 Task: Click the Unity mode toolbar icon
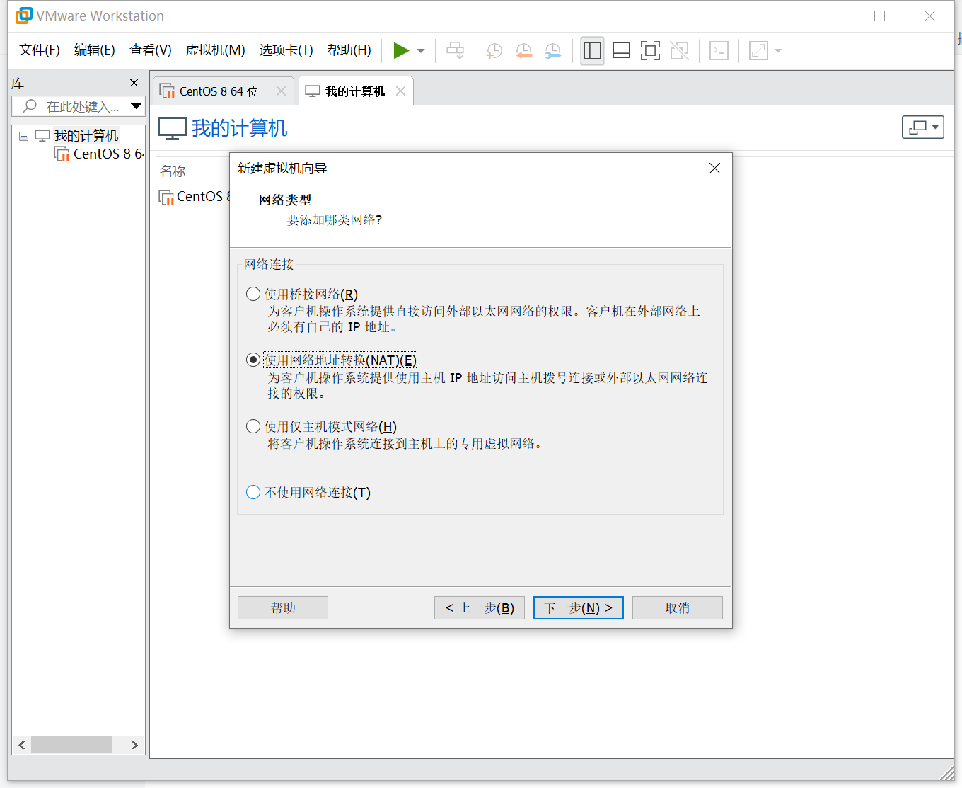tap(679, 50)
